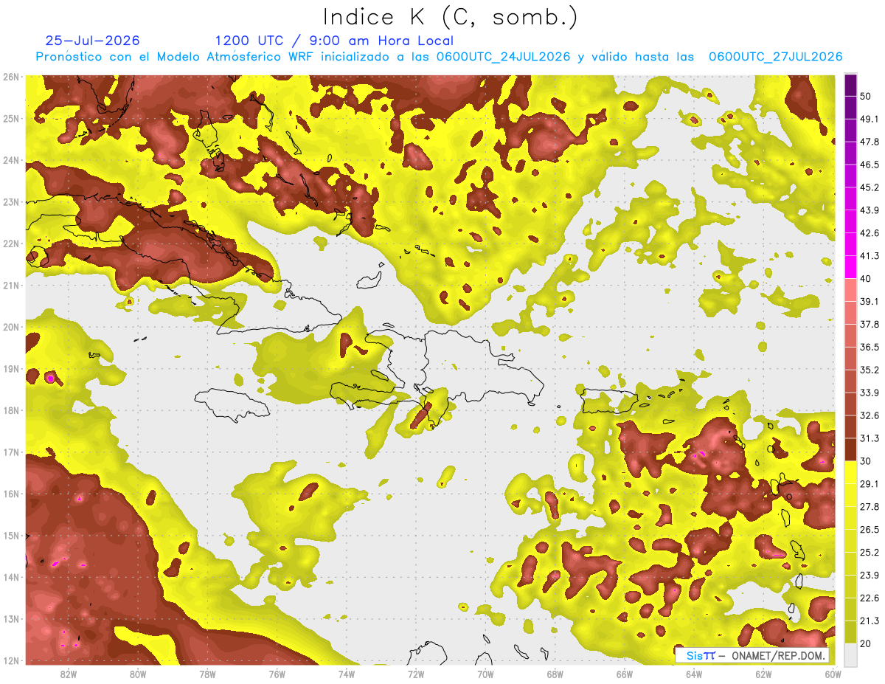Click the color bar value "27.8"
Screen dimensions: 885x684
[869, 507]
